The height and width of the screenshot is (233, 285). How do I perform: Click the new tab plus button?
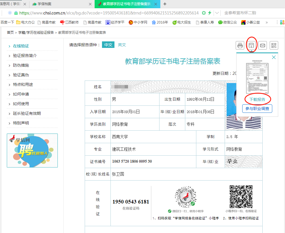click(165, 4)
